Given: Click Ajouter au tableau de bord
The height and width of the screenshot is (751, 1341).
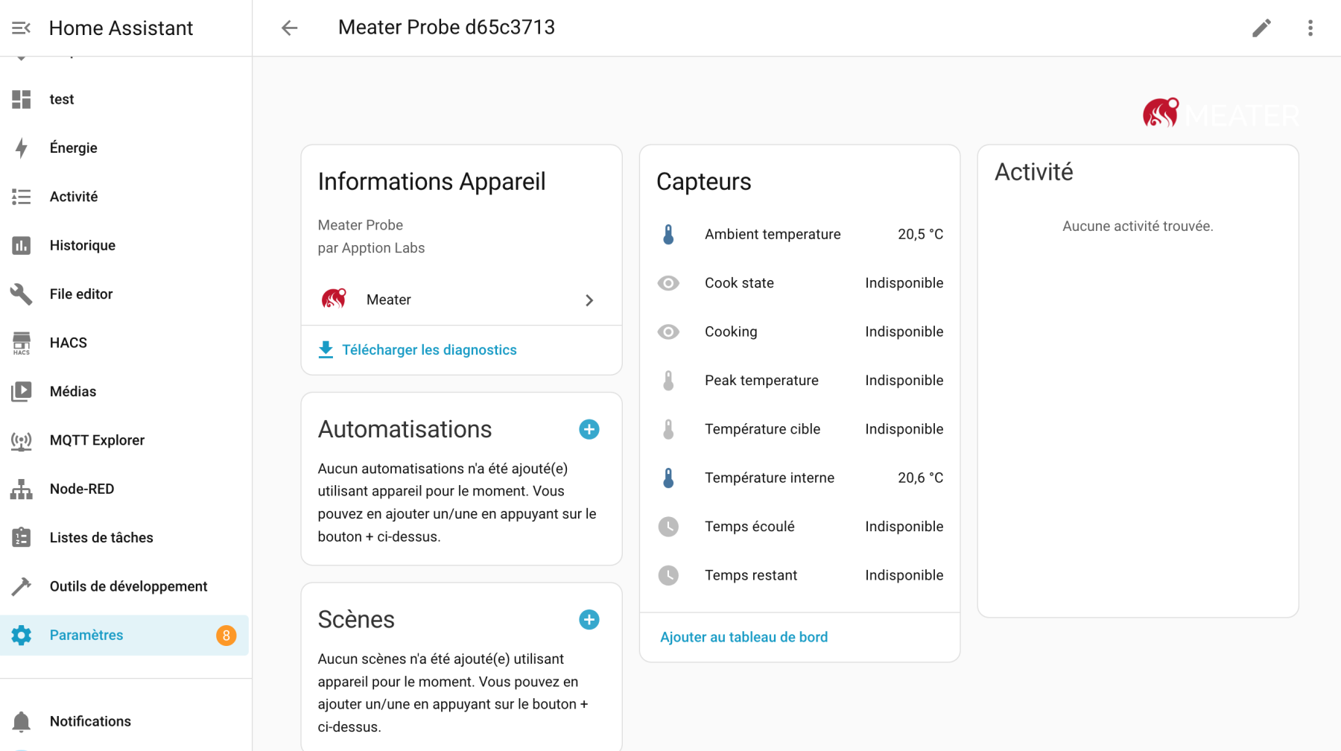Looking at the screenshot, I should click(744, 637).
